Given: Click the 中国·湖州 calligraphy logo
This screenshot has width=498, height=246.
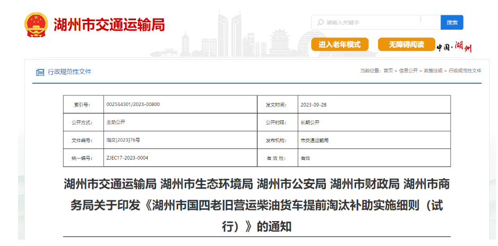Looking at the screenshot, I should point(454,47).
